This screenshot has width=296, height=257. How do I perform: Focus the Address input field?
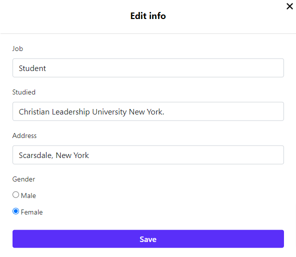tap(148, 155)
